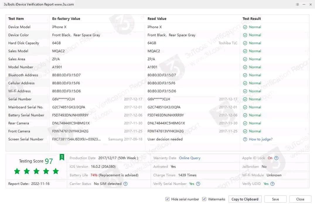Image resolution: width=315 pixels, height=207 pixels.
Task: Open the title bar menu list icon
Action: click(x=297, y=4)
